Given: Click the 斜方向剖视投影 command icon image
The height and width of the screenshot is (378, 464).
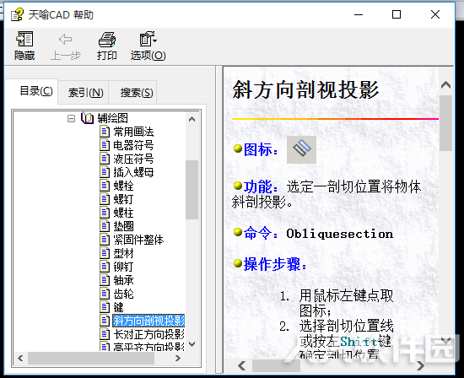Looking at the screenshot, I should (301, 149).
